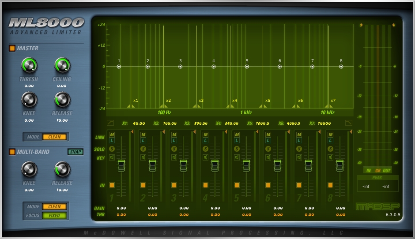Click the band 4 gain fader handle

pyautogui.click(x=215, y=165)
